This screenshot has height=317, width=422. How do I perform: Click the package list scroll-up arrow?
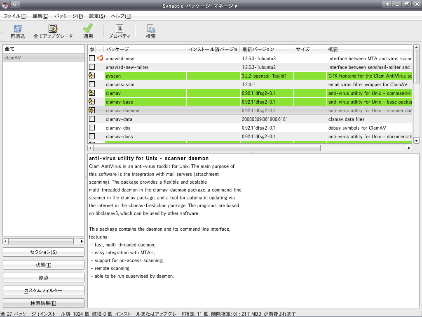[416, 47]
